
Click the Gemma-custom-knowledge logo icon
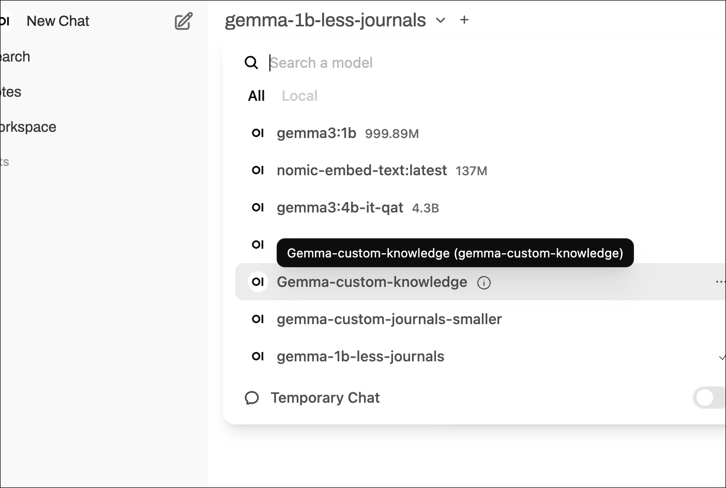(258, 282)
